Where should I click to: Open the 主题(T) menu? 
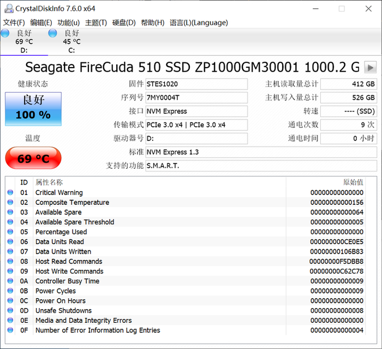pos(96,23)
